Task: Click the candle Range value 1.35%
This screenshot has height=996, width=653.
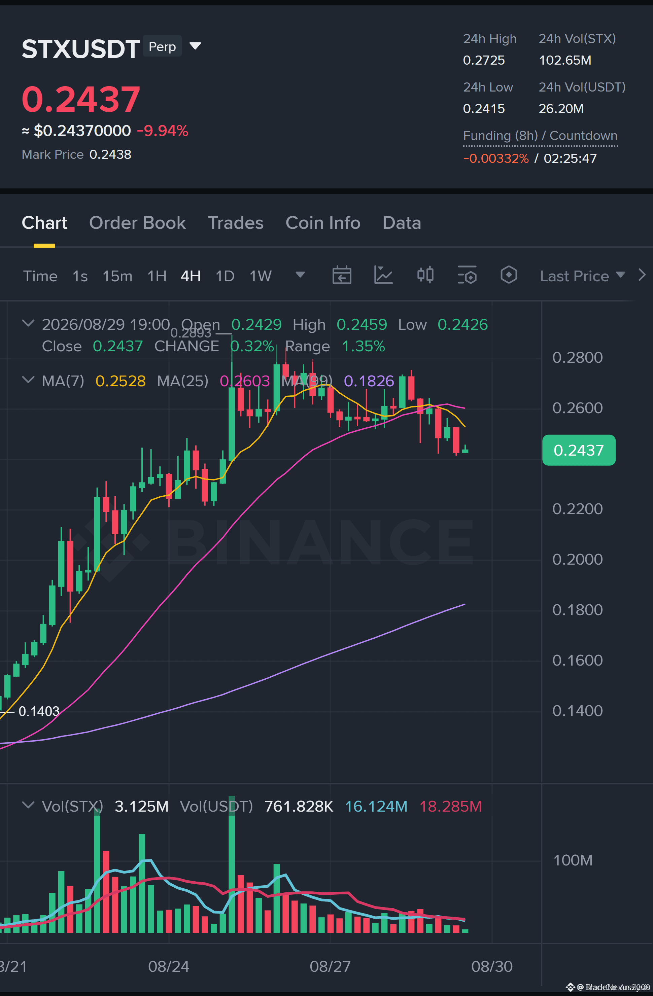Action: pos(363,346)
